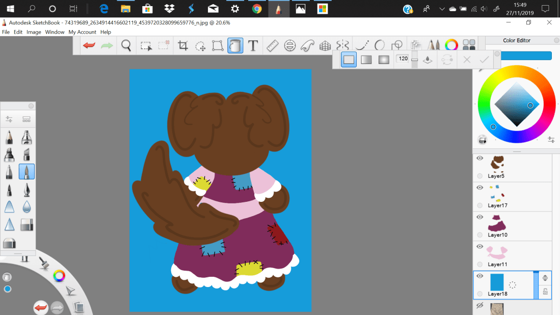Select the Perspective Guides tool
Viewport: 560px width, 315px height.
point(325,46)
